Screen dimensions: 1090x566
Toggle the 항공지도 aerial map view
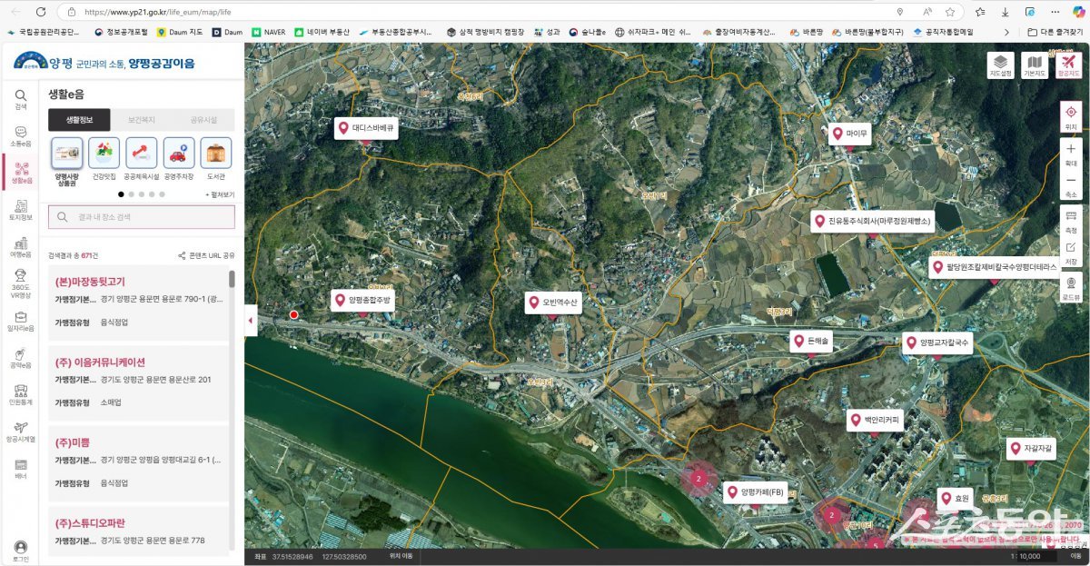tap(1067, 64)
